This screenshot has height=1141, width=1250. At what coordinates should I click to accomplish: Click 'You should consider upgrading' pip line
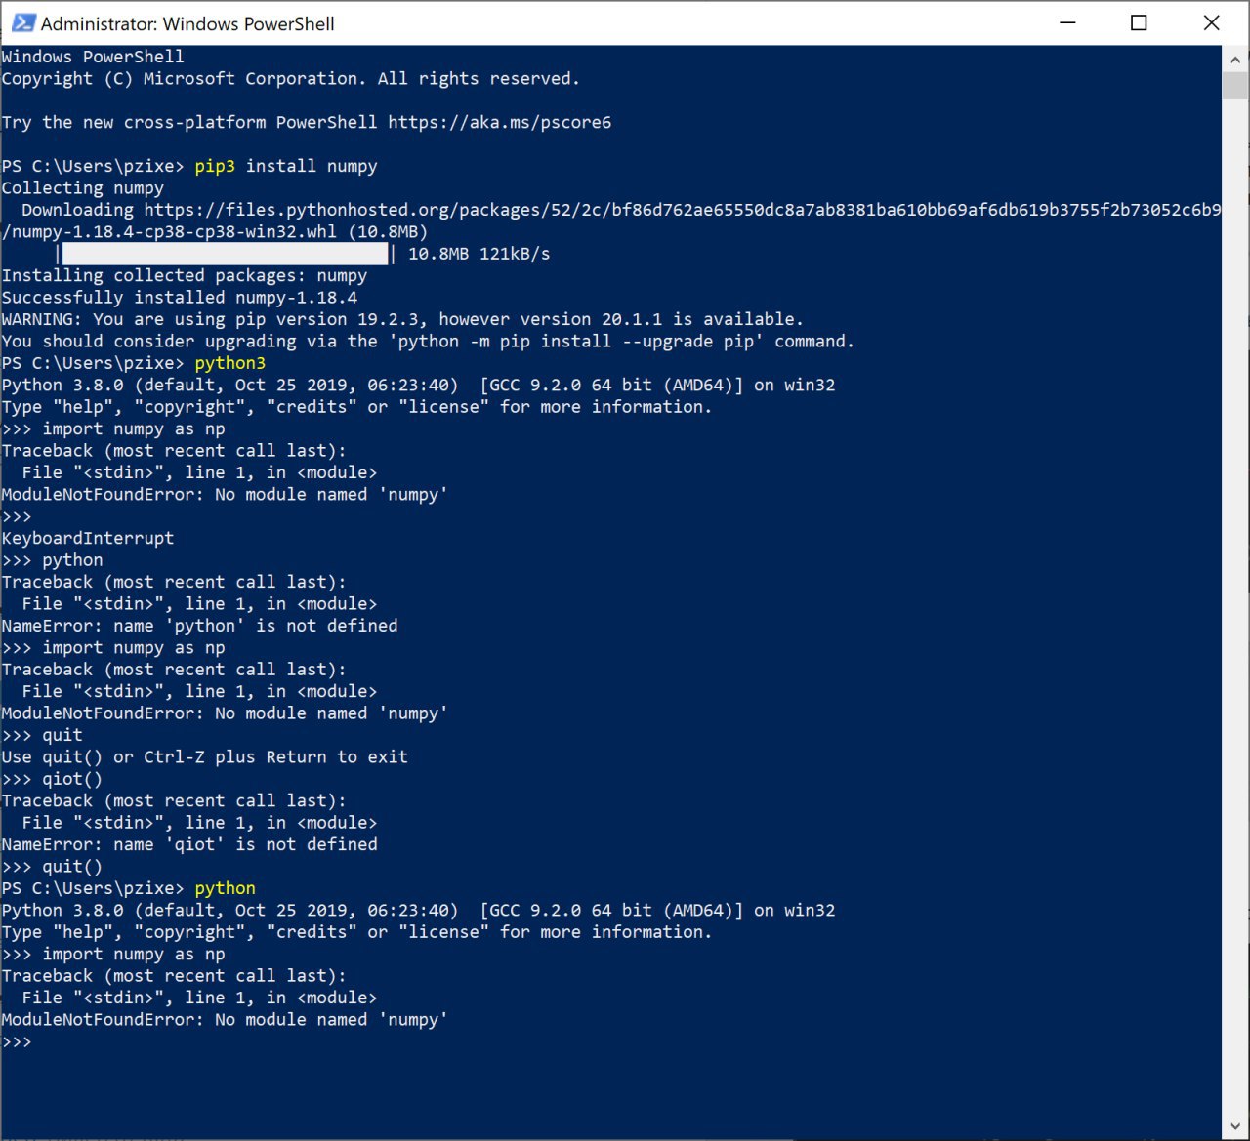pyautogui.click(x=428, y=341)
